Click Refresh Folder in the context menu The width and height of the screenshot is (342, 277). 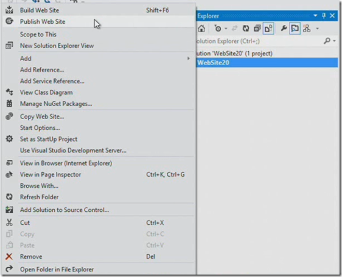(98, 197)
